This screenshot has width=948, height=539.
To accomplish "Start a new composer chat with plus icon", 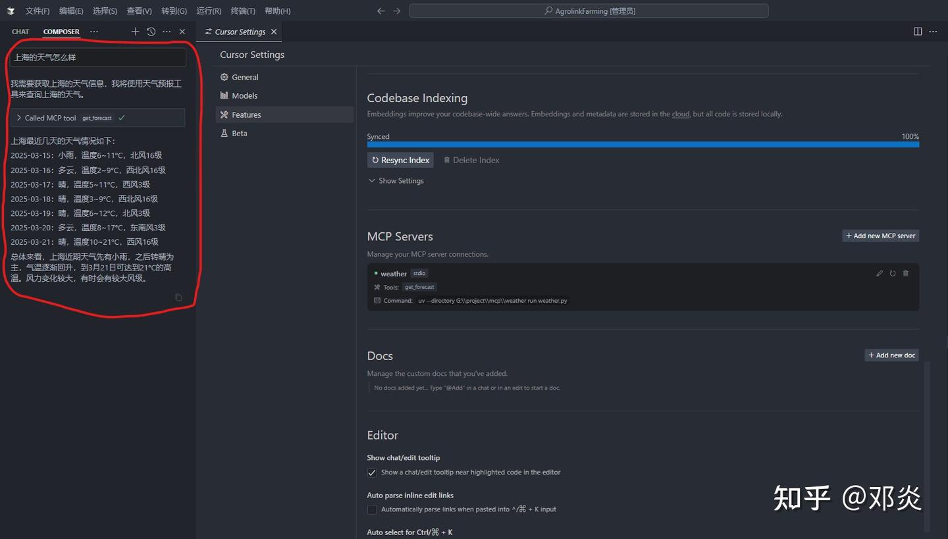I will pos(135,32).
